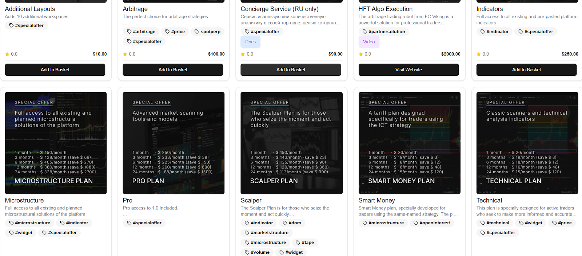
Task: Select #marketstructure tag on Scalper card
Action: [267, 233]
